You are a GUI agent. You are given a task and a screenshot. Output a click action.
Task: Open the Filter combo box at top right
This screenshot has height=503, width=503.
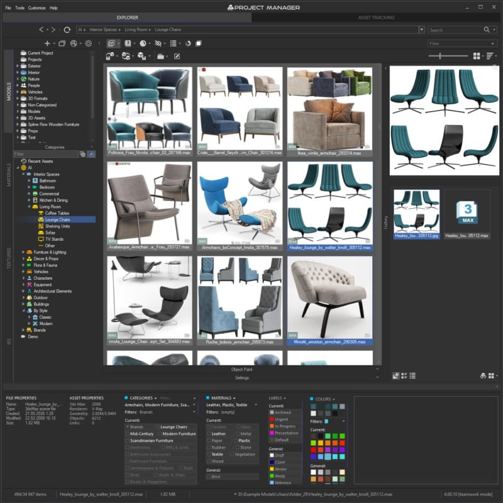tap(462, 43)
